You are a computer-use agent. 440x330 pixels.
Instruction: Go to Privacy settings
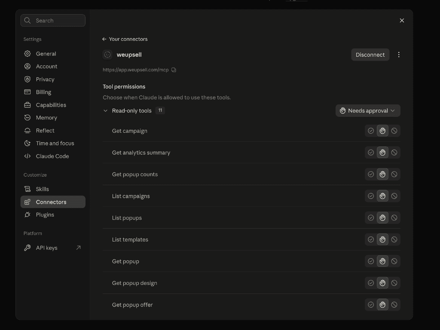click(x=53, y=79)
